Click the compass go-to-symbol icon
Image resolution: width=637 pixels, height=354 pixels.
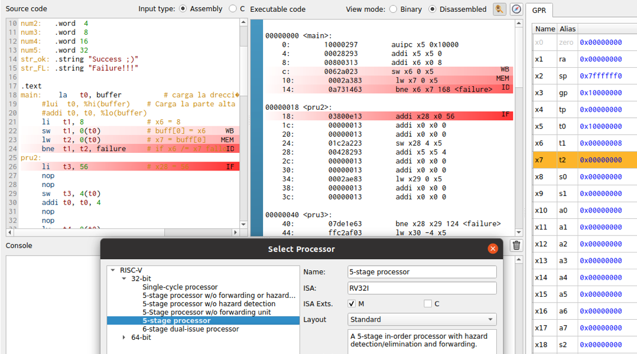pyautogui.click(x=516, y=9)
